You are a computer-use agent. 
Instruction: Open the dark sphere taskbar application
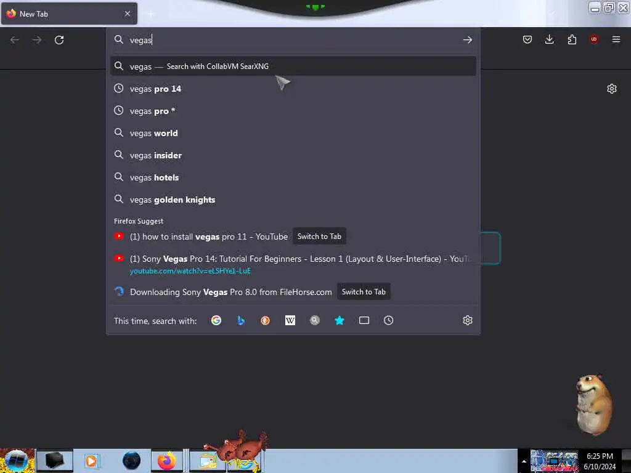[131, 461]
